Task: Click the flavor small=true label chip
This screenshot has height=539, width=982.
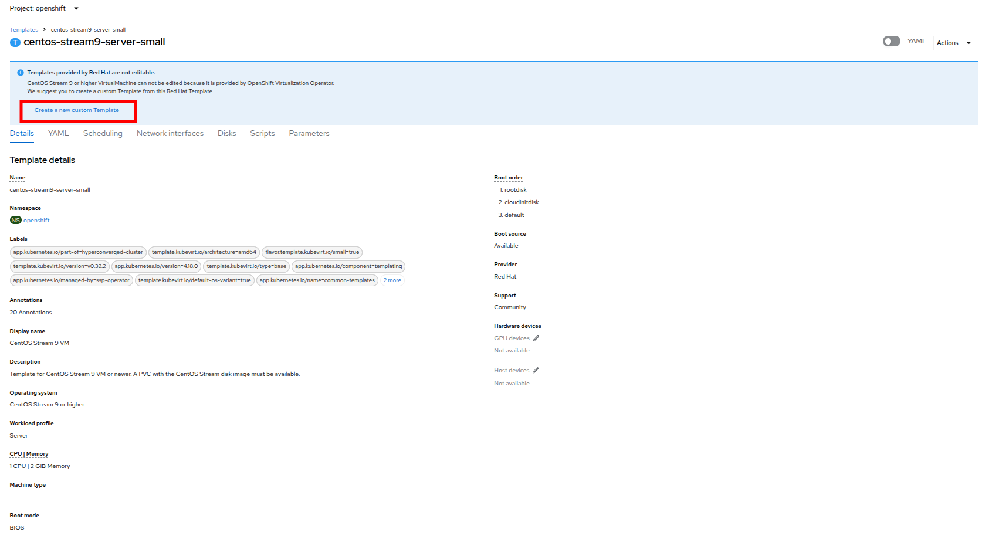Action: click(311, 252)
